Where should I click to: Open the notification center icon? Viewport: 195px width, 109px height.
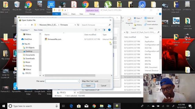tap(190, 106)
